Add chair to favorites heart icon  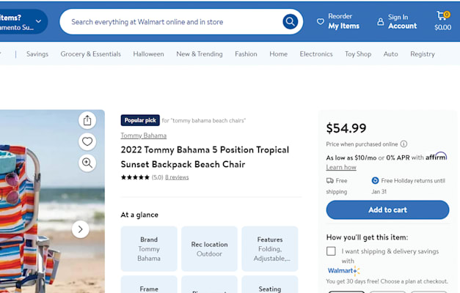pos(87,141)
